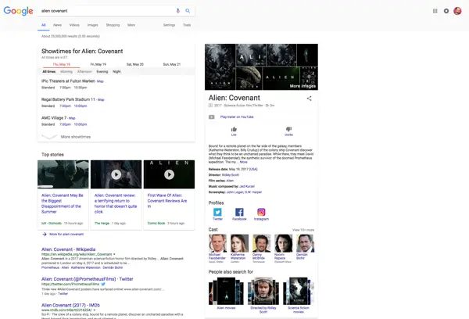Screen dimensions: 469x319
Task: Open the PrometheusFilms Twitter result
Action: 88,279
